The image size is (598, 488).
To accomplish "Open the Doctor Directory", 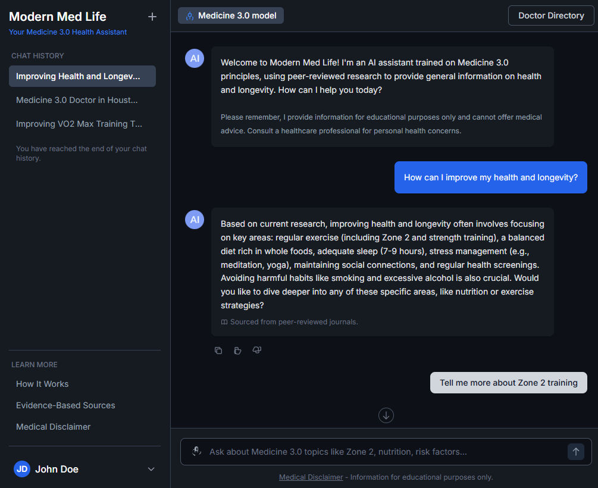I will [551, 15].
